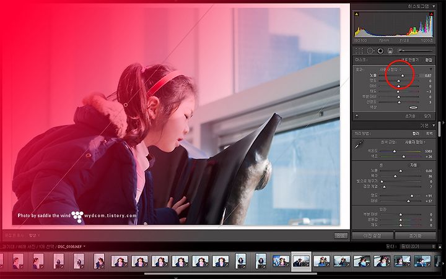Click the tint value +26
Viewport: 446px width, 279px height.
point(429,157)
